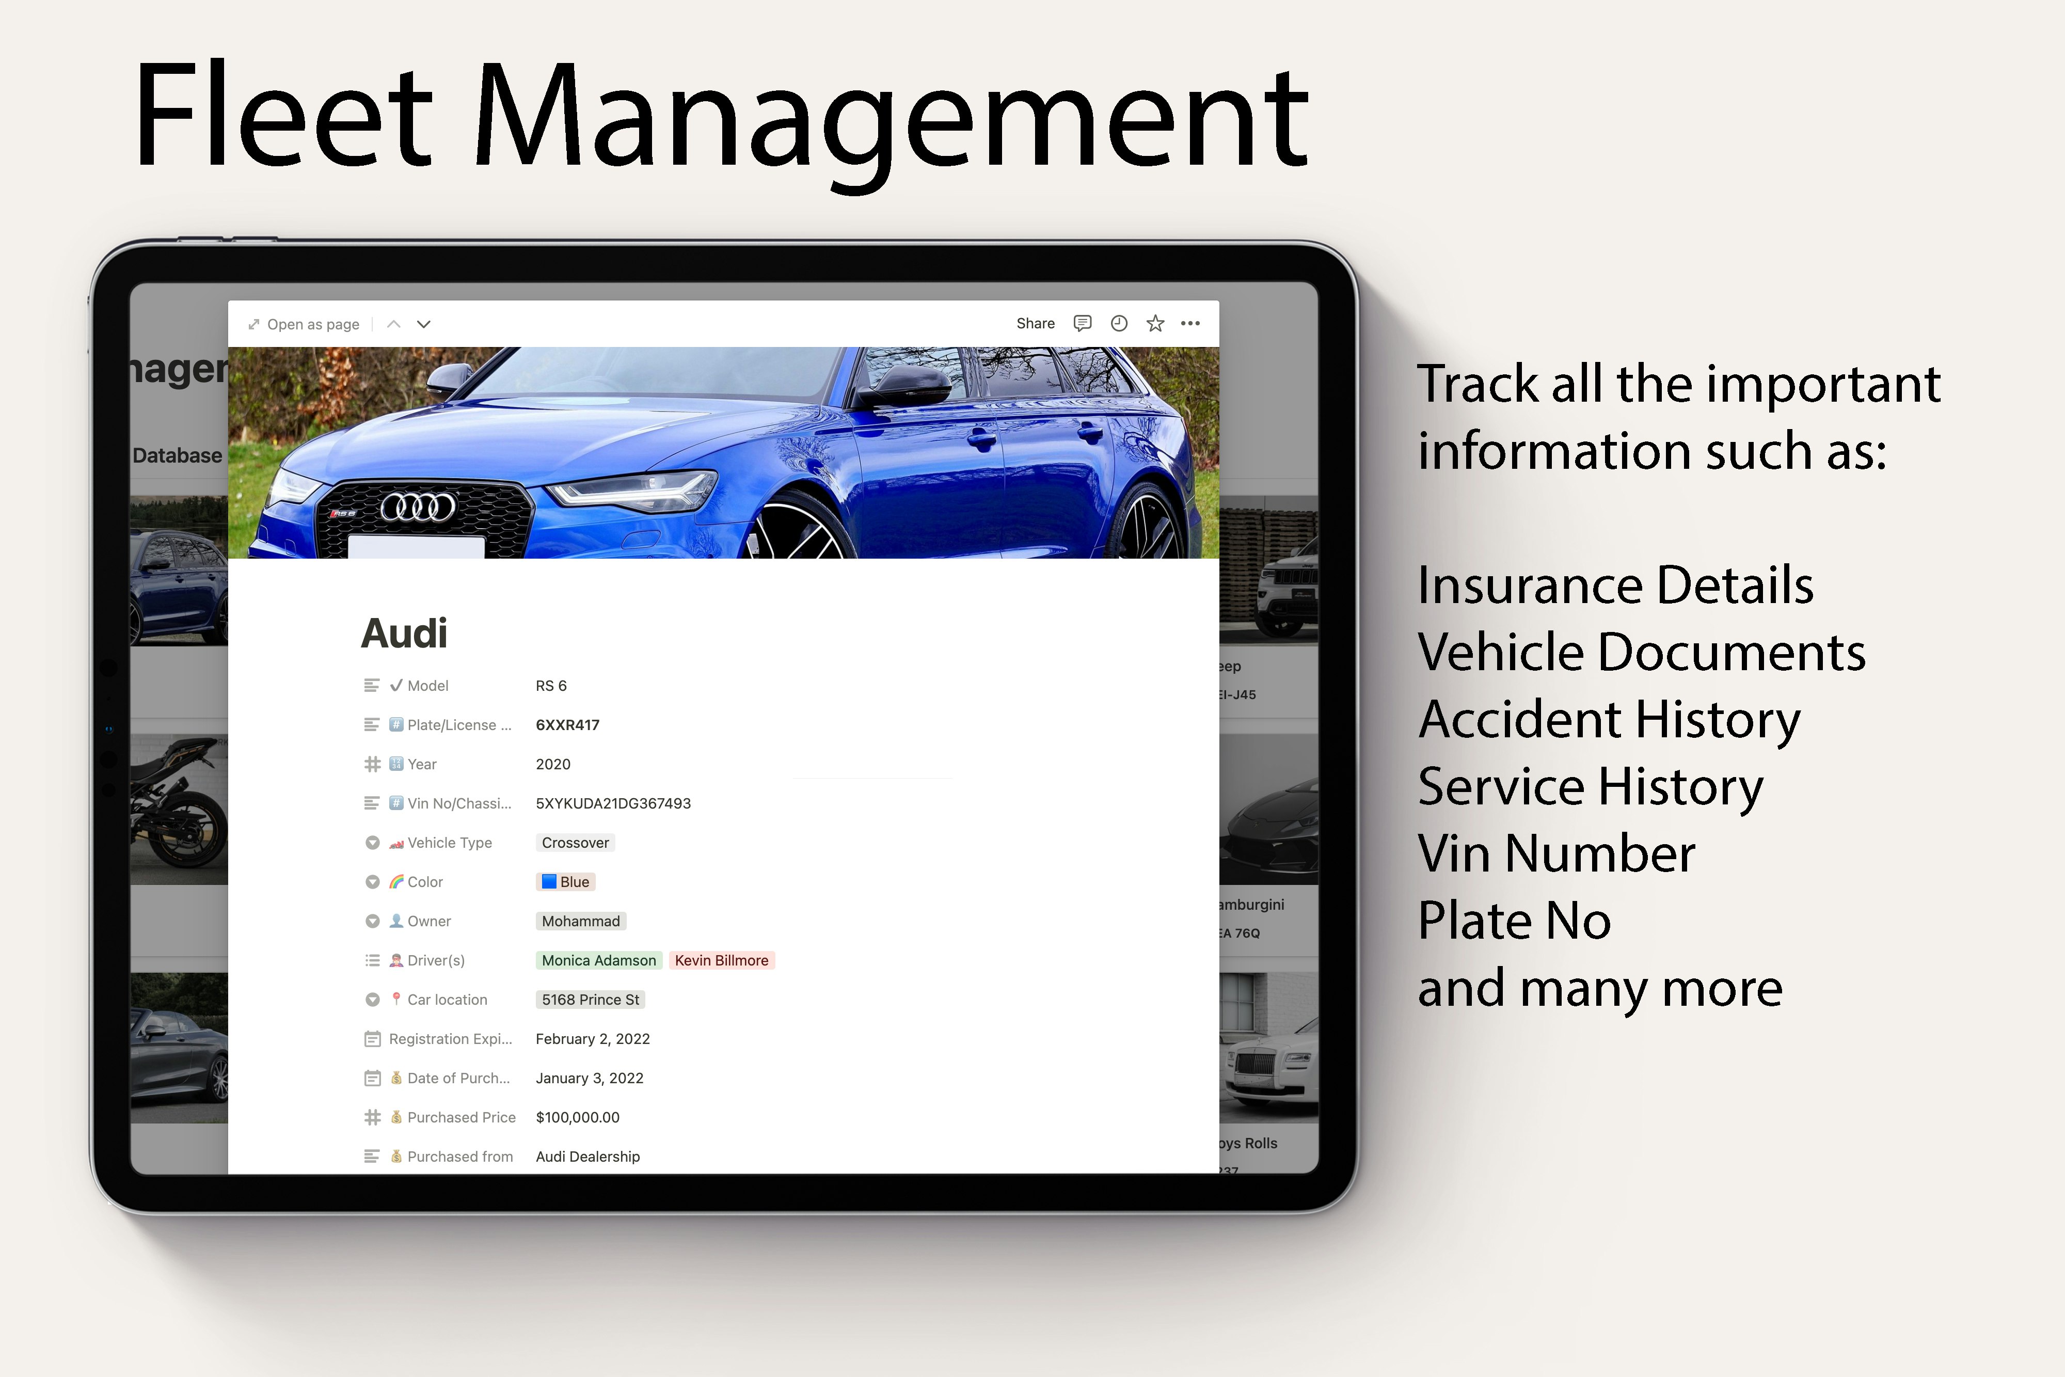Expand next page with down chevron

423,324
